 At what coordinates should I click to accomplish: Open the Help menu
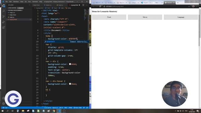pyautogui.click(x=41, y=2)
